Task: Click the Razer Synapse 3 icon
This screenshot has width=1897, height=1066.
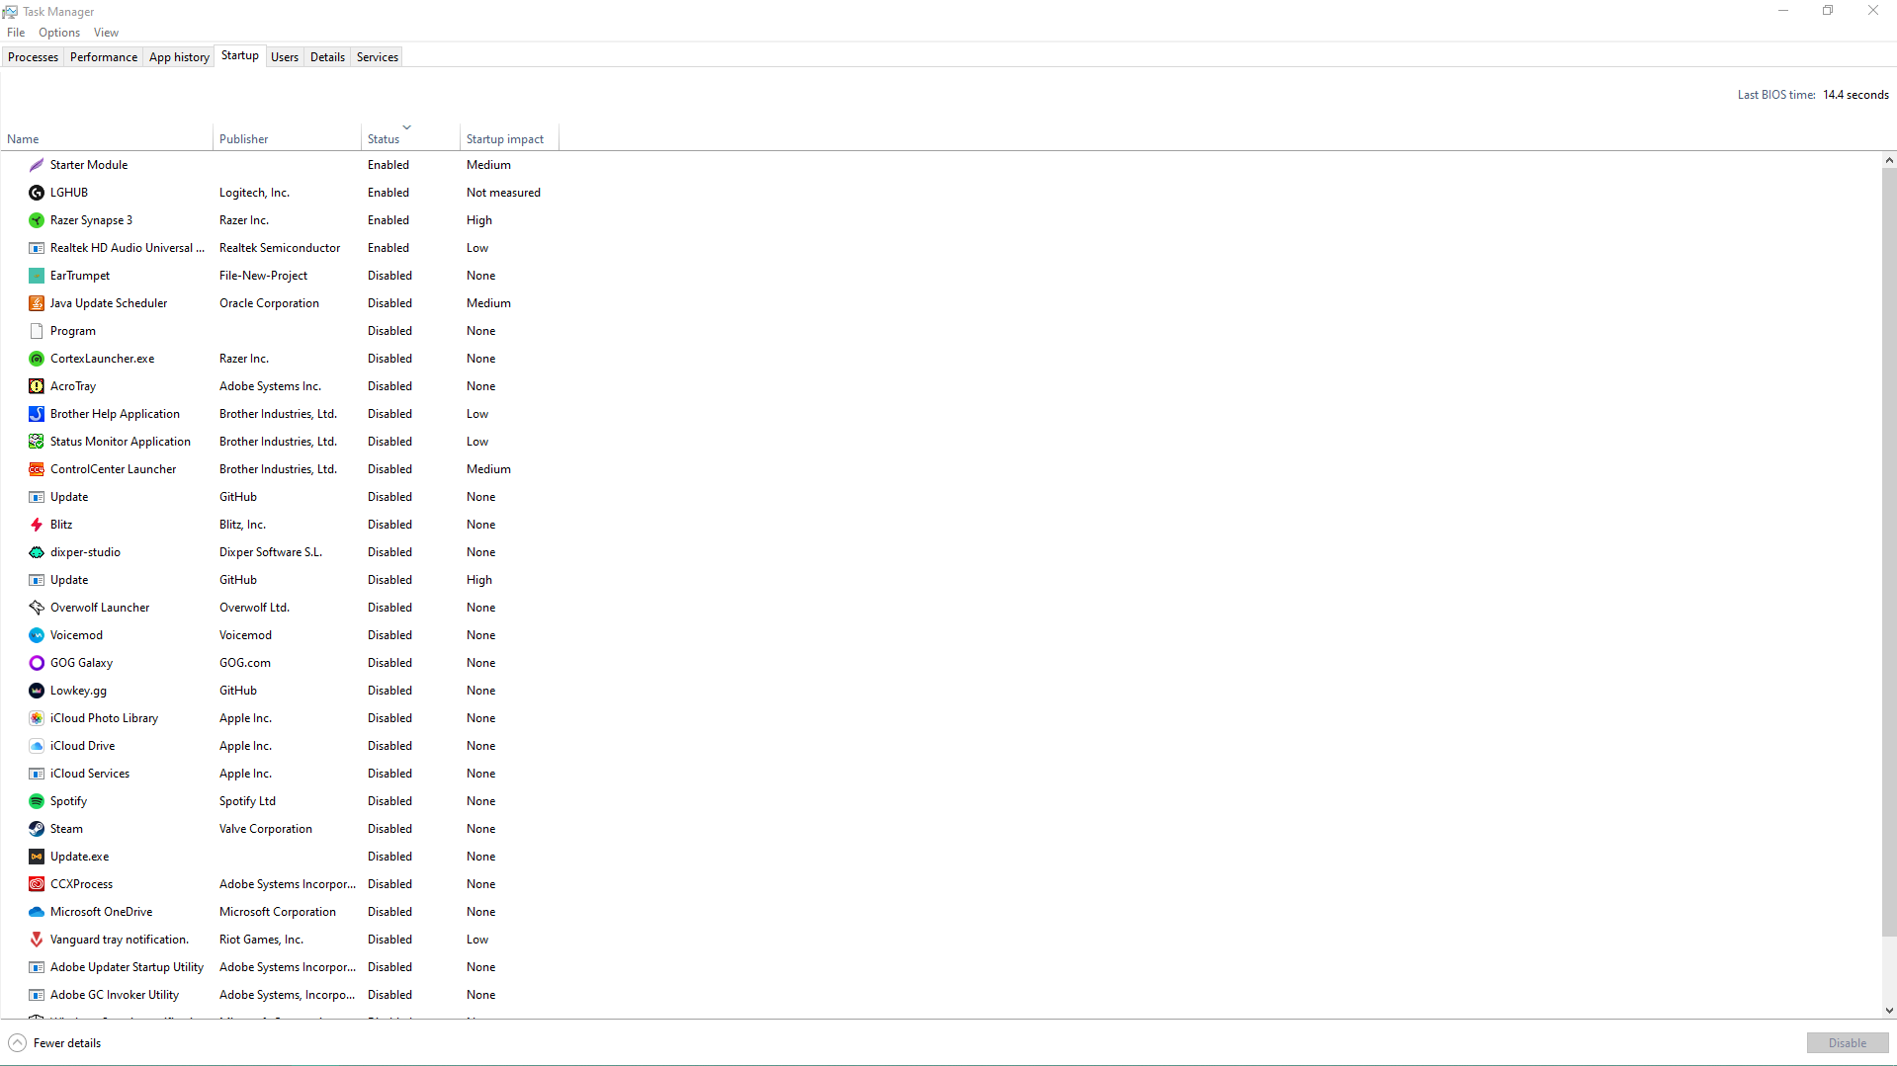Action: (x=37, y=220)
